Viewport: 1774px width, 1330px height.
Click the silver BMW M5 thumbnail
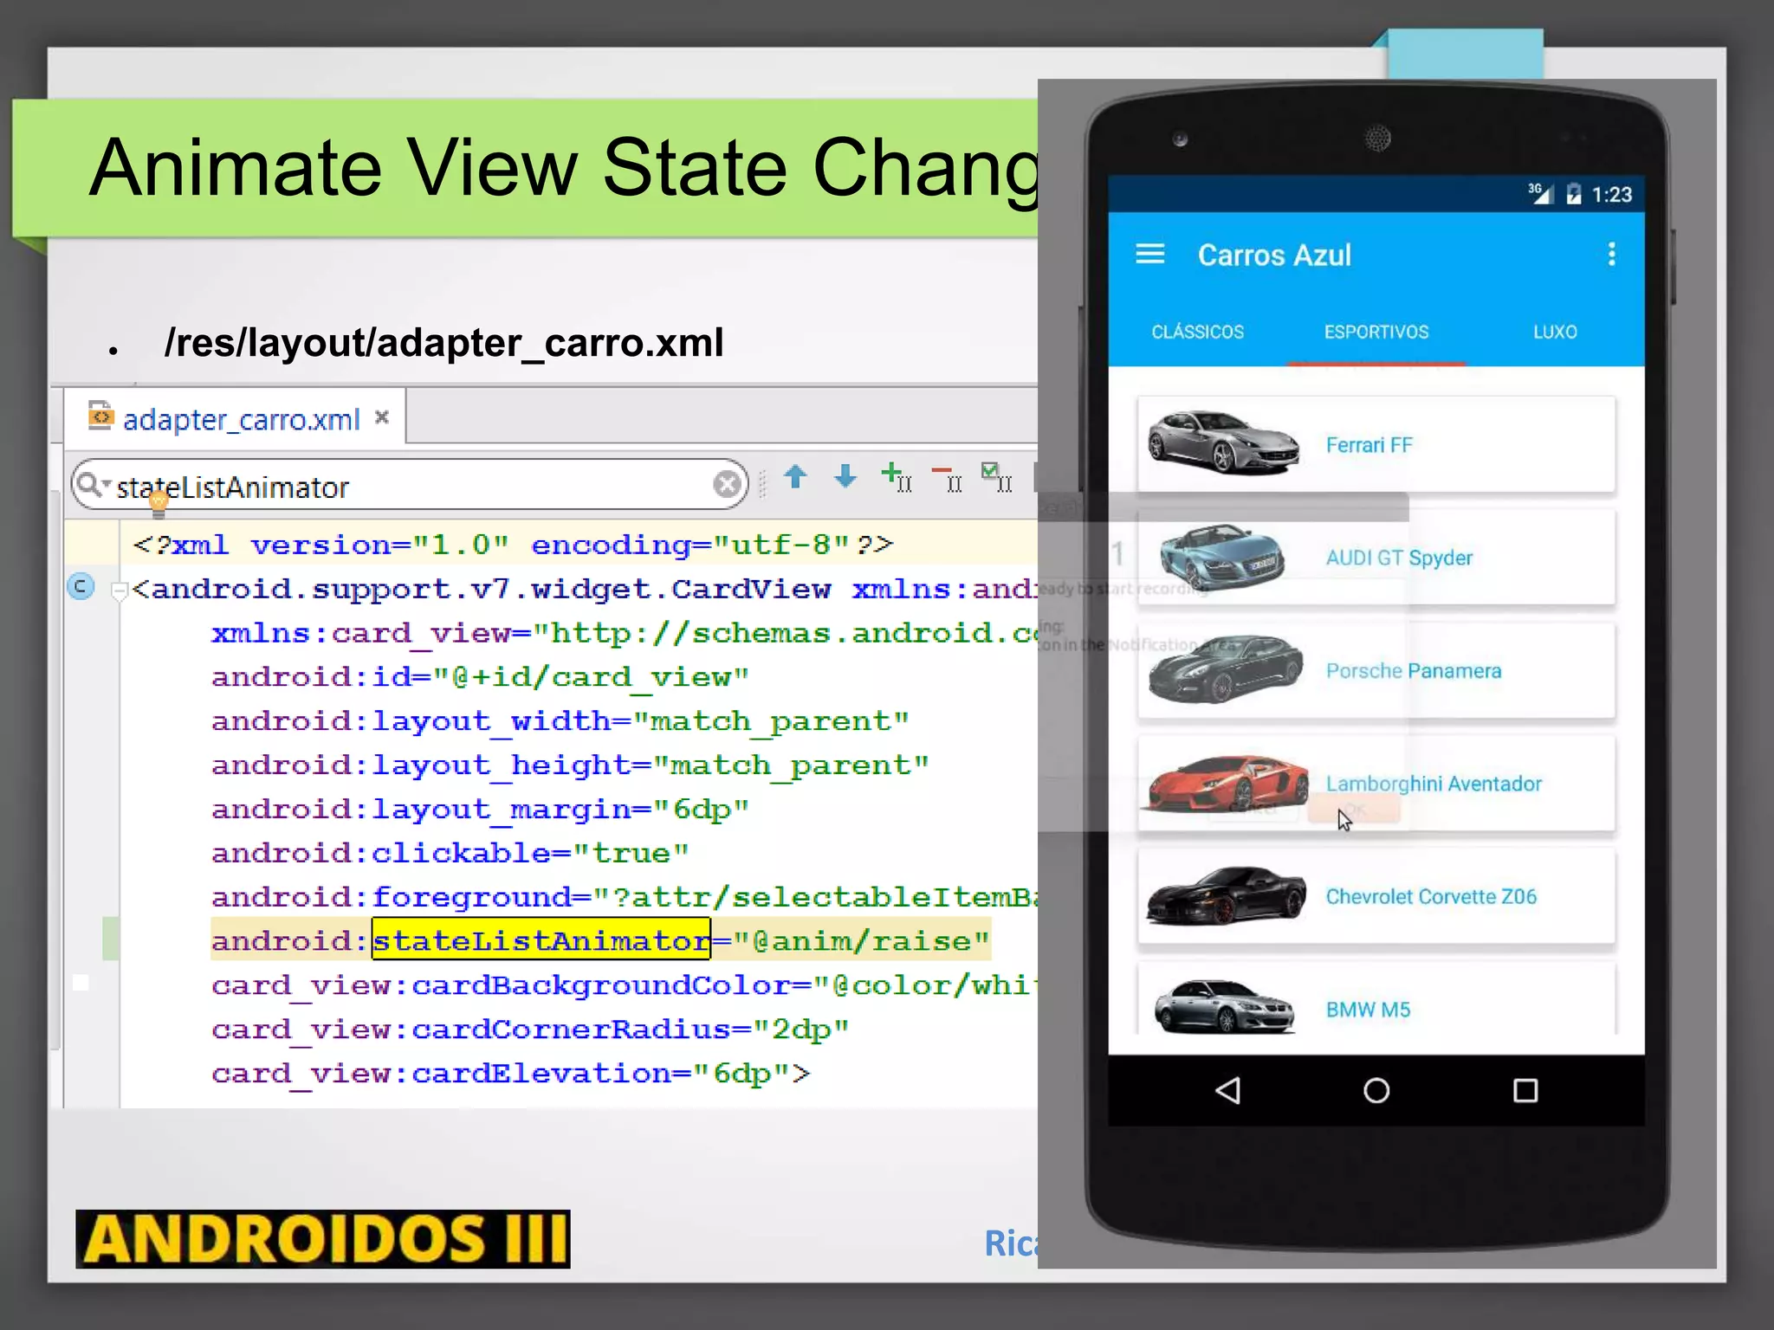[1225, 1006]
